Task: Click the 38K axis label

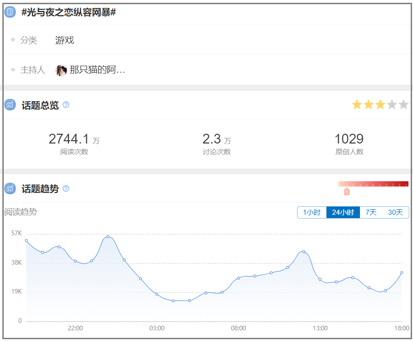Action: 17,262
